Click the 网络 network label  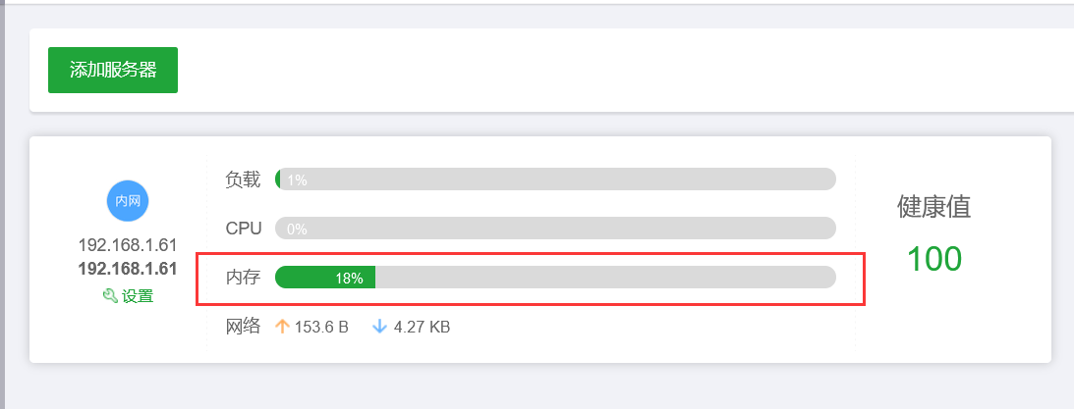[243, 327]
